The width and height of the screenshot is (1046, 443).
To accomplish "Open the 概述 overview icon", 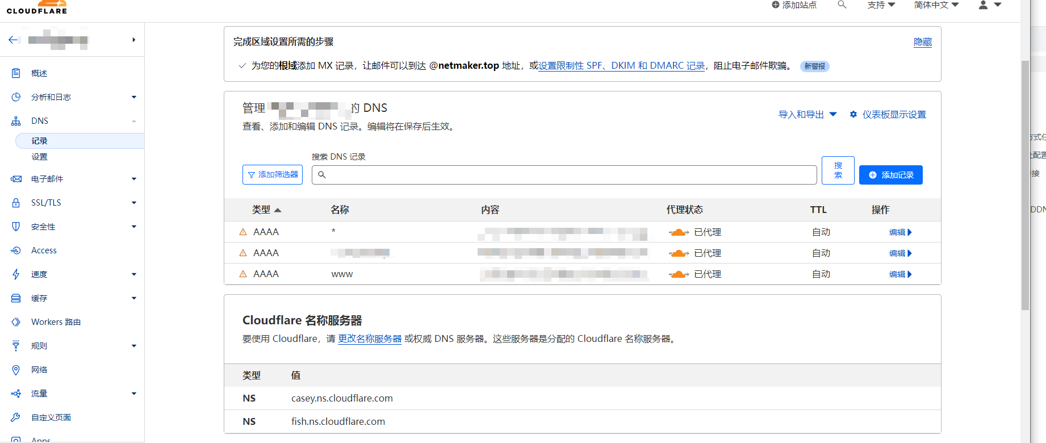I will coord(16,73).
